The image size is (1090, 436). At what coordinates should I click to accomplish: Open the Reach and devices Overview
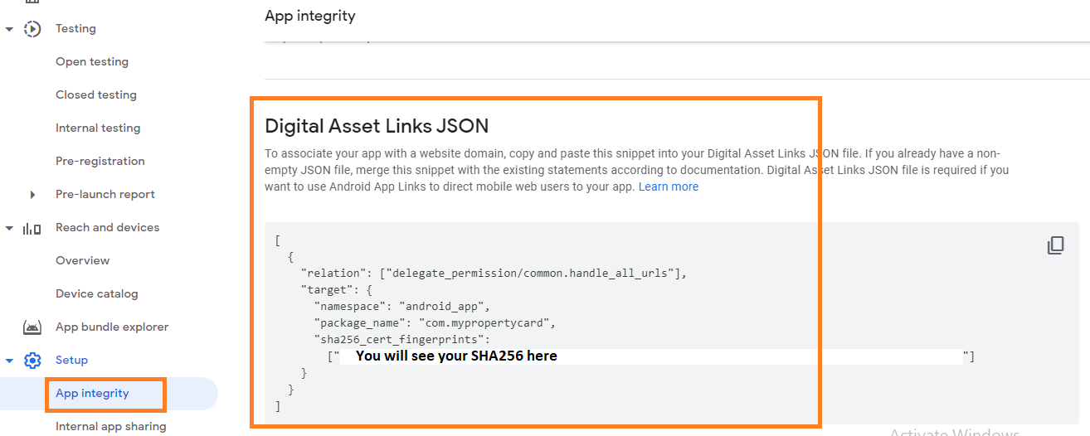82,260
